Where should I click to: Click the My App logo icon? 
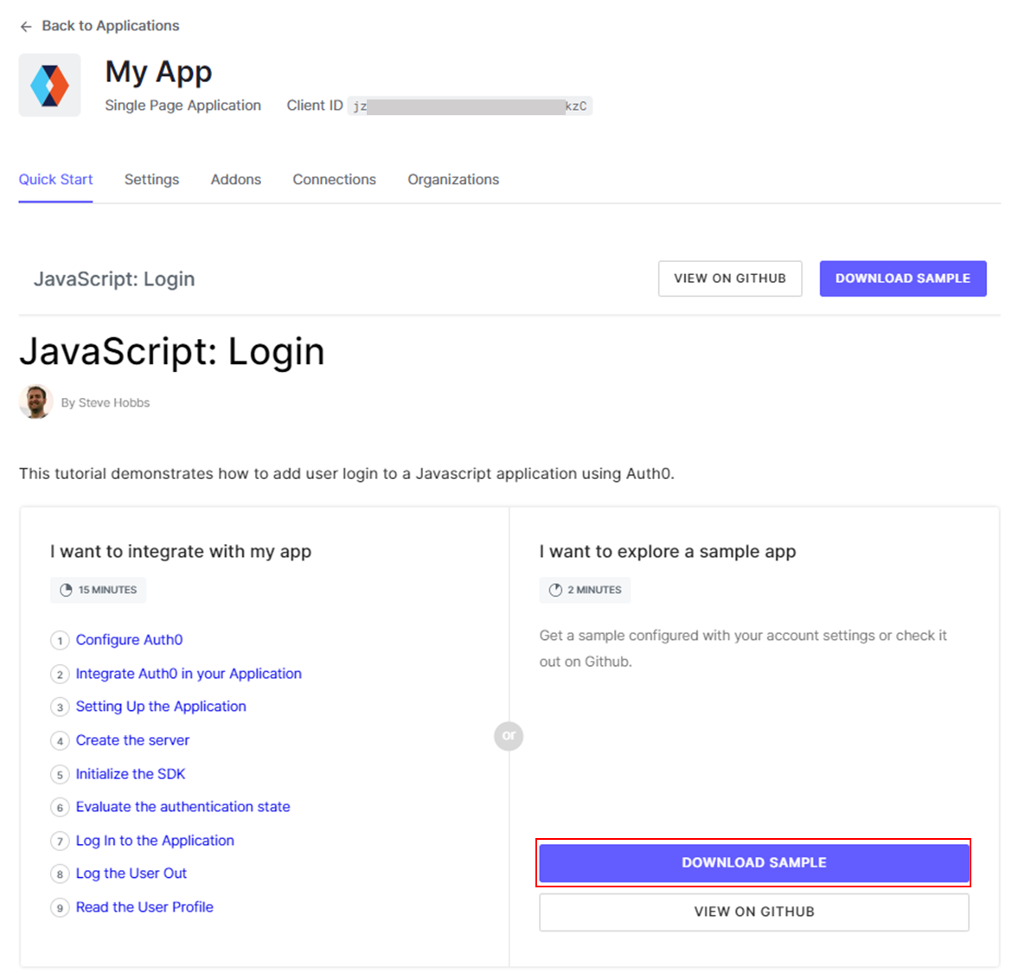click(49, 85)
